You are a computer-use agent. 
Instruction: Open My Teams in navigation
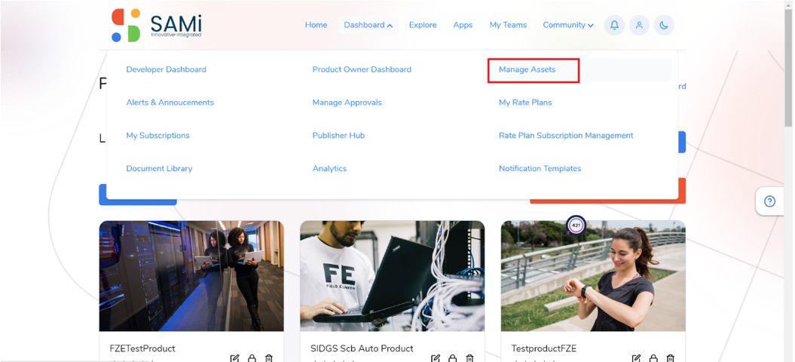tap(508, 25)
